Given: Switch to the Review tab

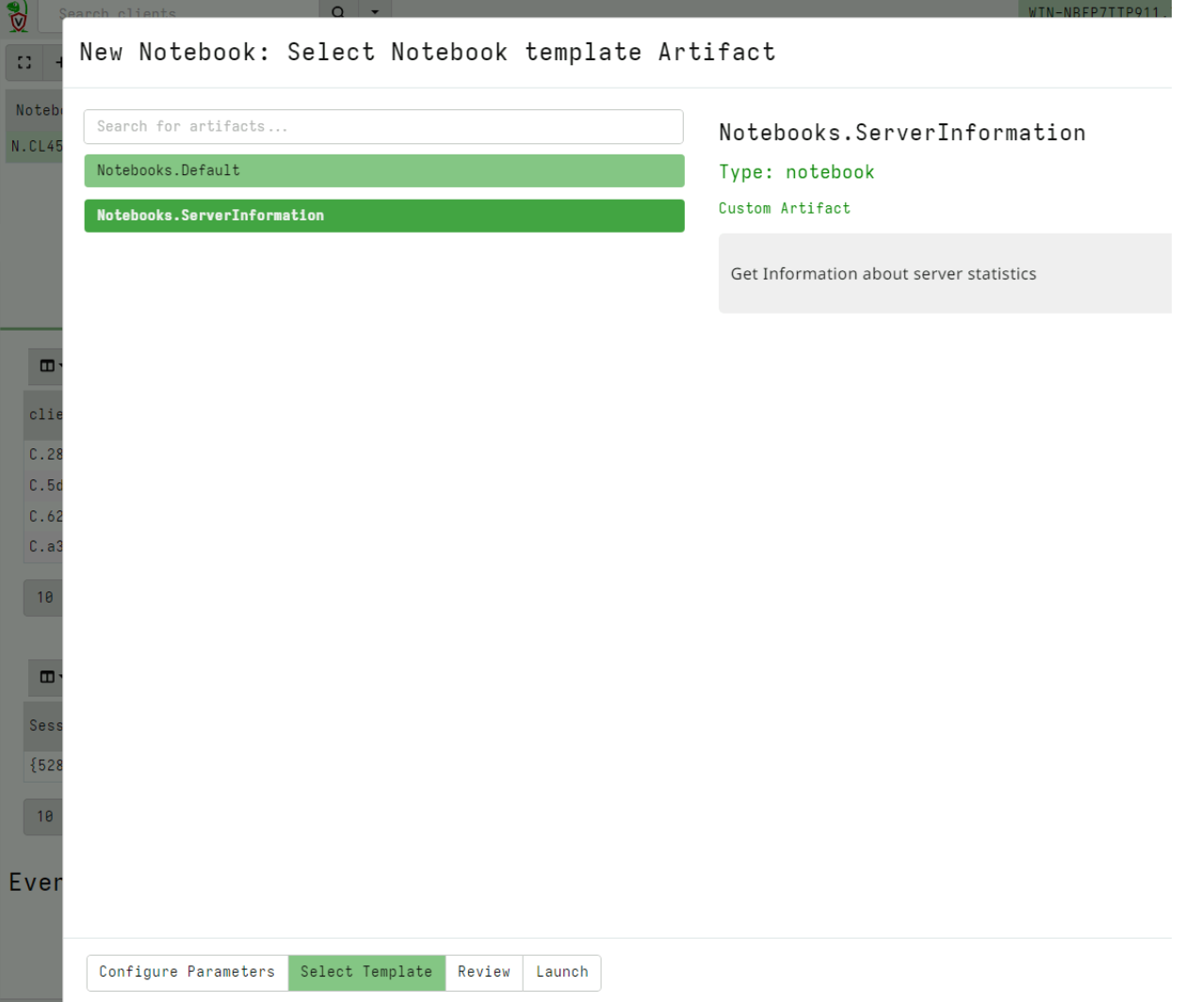Looking at the screenshot, I should [x=483, y=972].
